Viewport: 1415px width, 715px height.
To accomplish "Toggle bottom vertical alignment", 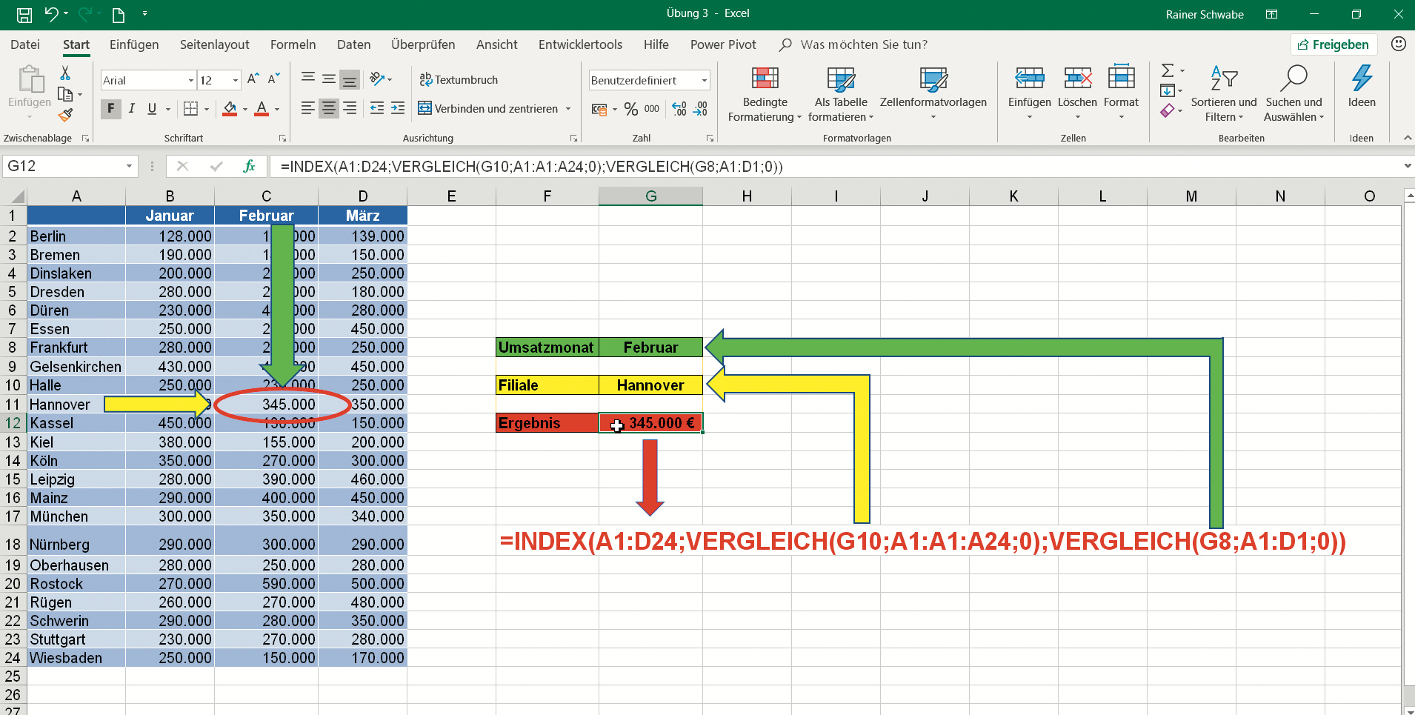I will point(350,79).
